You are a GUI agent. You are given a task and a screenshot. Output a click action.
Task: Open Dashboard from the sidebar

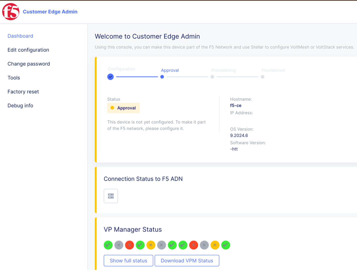[x=20, y=36]
